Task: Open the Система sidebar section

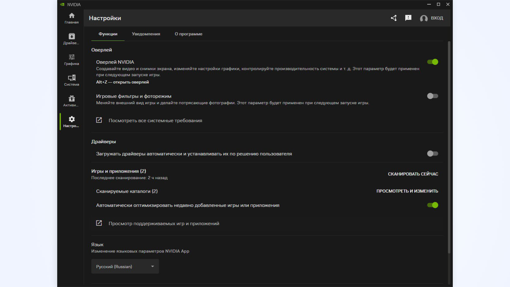Action: pyautogui.click(x=71, y=80)
